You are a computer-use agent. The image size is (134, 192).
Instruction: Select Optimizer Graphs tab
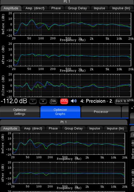(60, 112)
